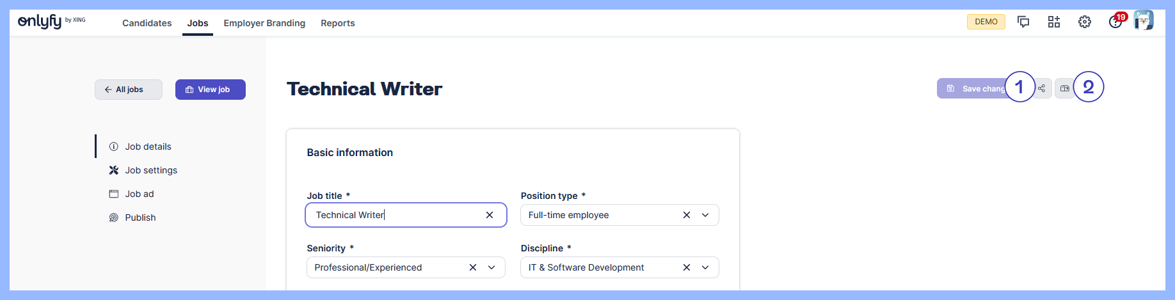The image size is (1175, 300).
Task: Open help icon with 19 badge
Action: tap(1115, 22)
